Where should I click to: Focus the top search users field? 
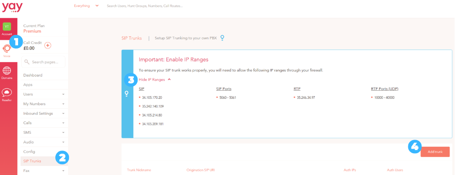point(145,5)
